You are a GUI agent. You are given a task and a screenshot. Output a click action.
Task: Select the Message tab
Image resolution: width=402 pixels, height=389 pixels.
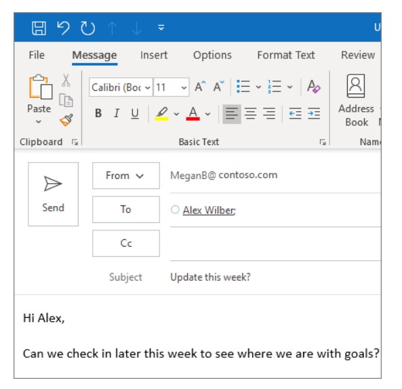(94, 55)
